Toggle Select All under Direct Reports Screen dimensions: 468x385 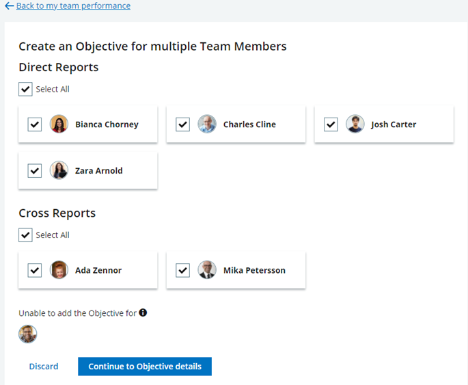tap(25, 89)
